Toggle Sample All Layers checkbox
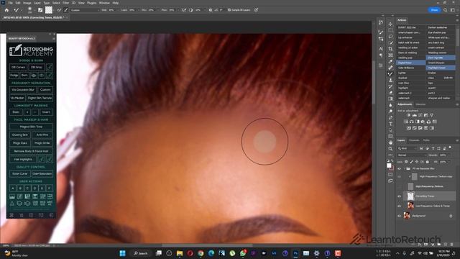460x259 pixels. point(229,10)
